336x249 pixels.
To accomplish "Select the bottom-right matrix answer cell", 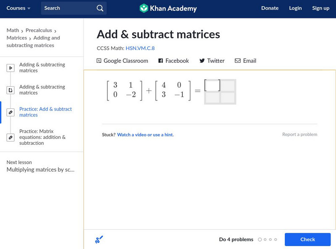I will pos(228,98).
